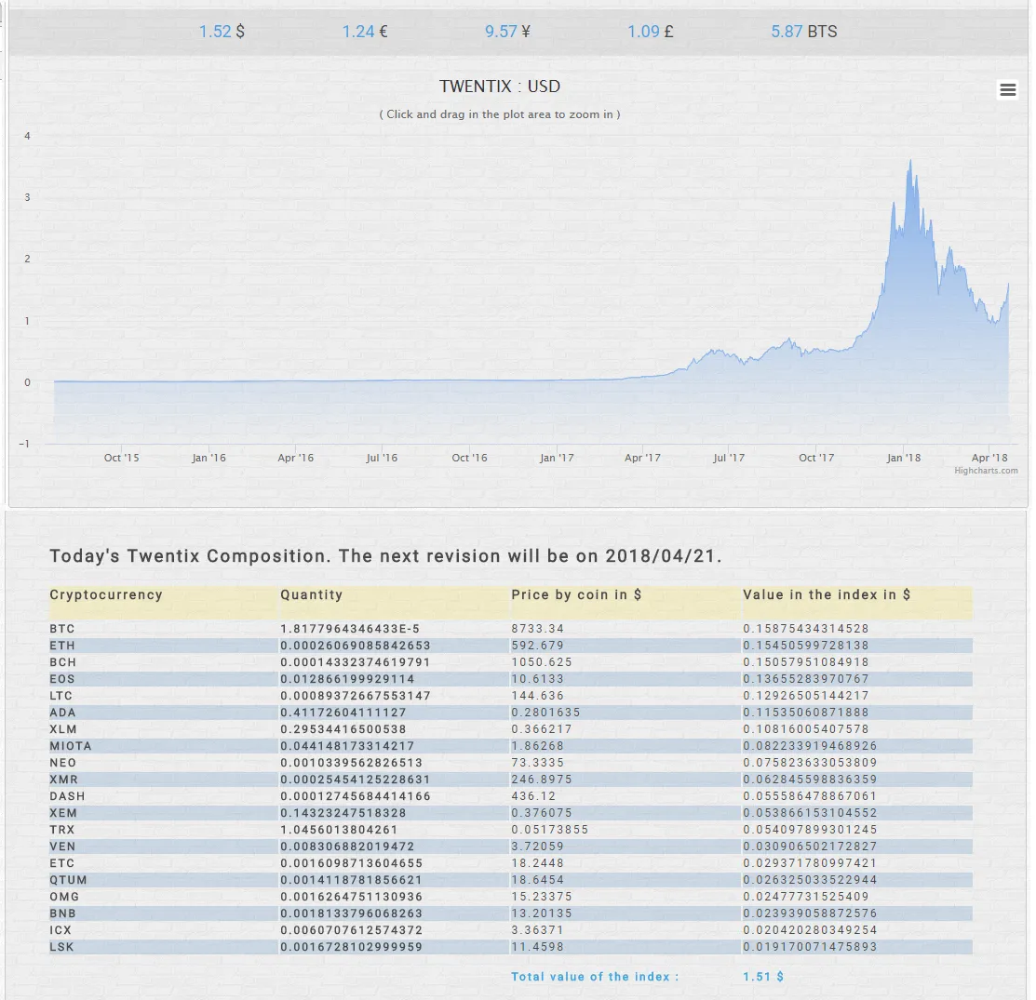Select the BNB row label
The height and width of the screenshot is (1000, 1036).
62,913
